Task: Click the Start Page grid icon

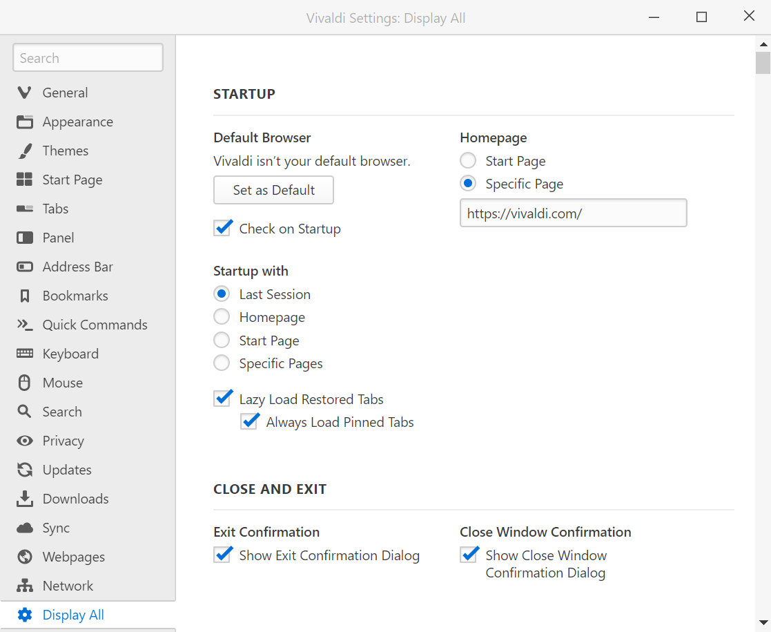Action: tap(25, 180)
